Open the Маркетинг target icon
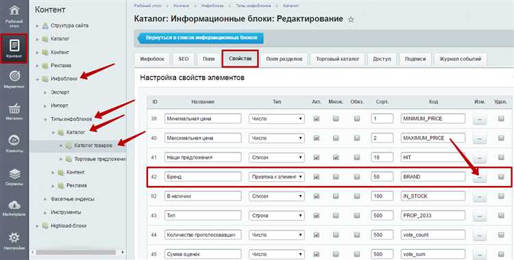This screenshot has width=514, height=260. (x=14, y=76)
